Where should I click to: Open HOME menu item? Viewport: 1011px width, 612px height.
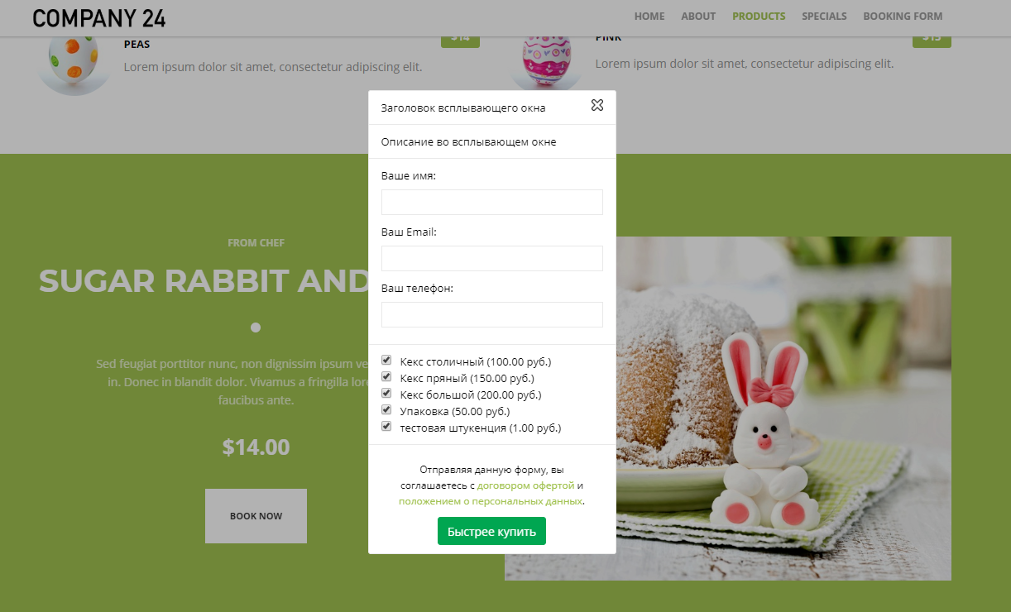point(649,17)
